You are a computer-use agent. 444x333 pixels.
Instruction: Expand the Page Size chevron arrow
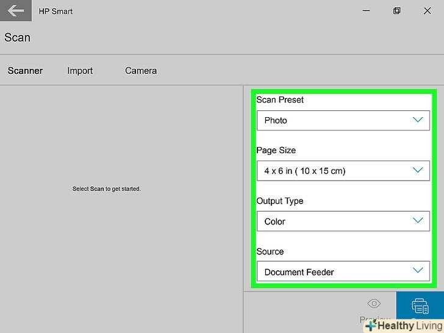click(418, 171)
